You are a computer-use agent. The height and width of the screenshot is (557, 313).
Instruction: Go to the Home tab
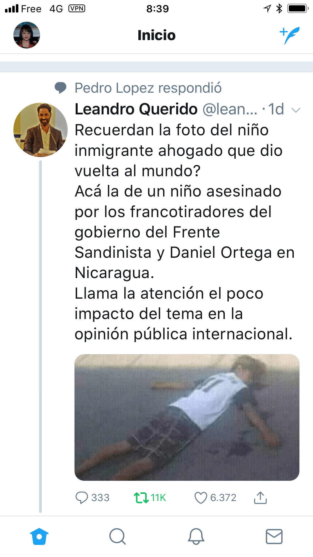tap(39, 536)
